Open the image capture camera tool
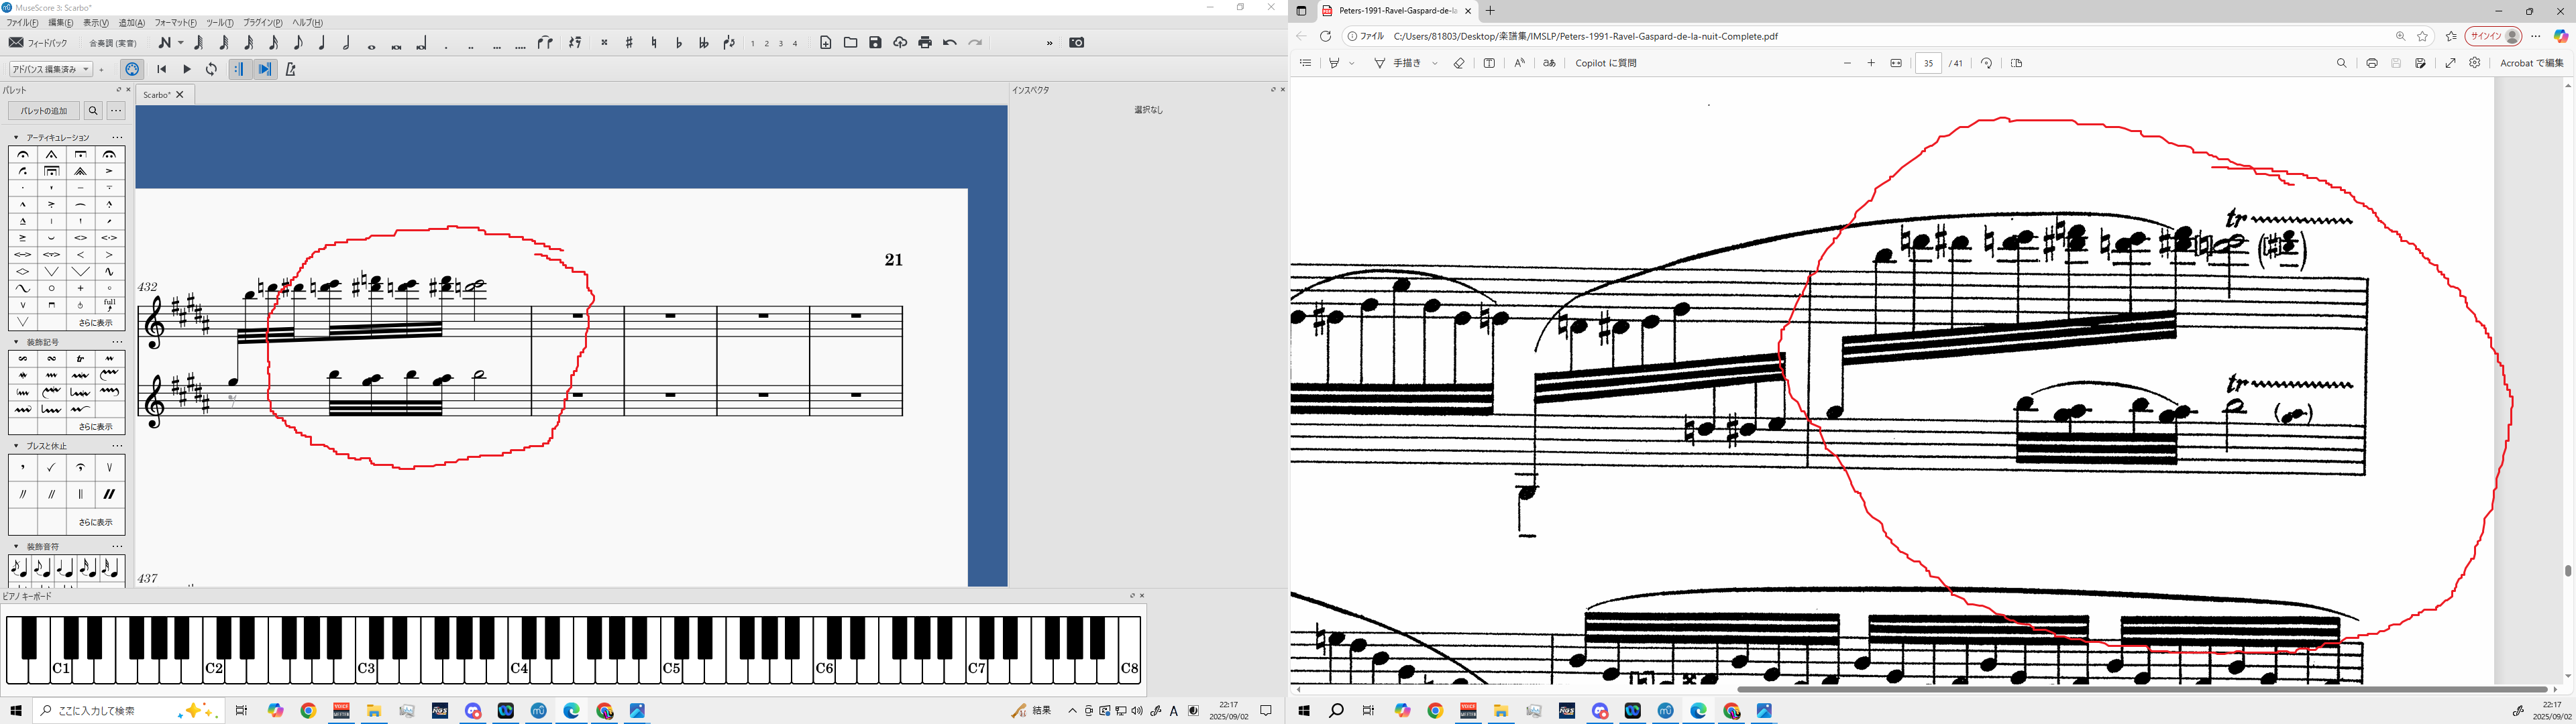Image resolution: width=2576 pixels, height=724 pixels. [1077, 43]
